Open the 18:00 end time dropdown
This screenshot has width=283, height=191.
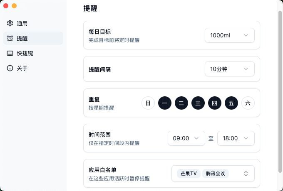click(x=236, y=138)
